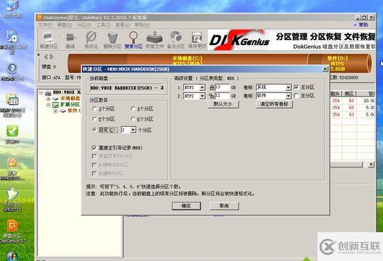
Task: Open the 硬盘(D) menu
Action: pyautogui.click(x=64, y=25)
